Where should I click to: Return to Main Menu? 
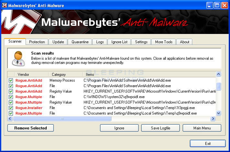click(x=202, y=128)
